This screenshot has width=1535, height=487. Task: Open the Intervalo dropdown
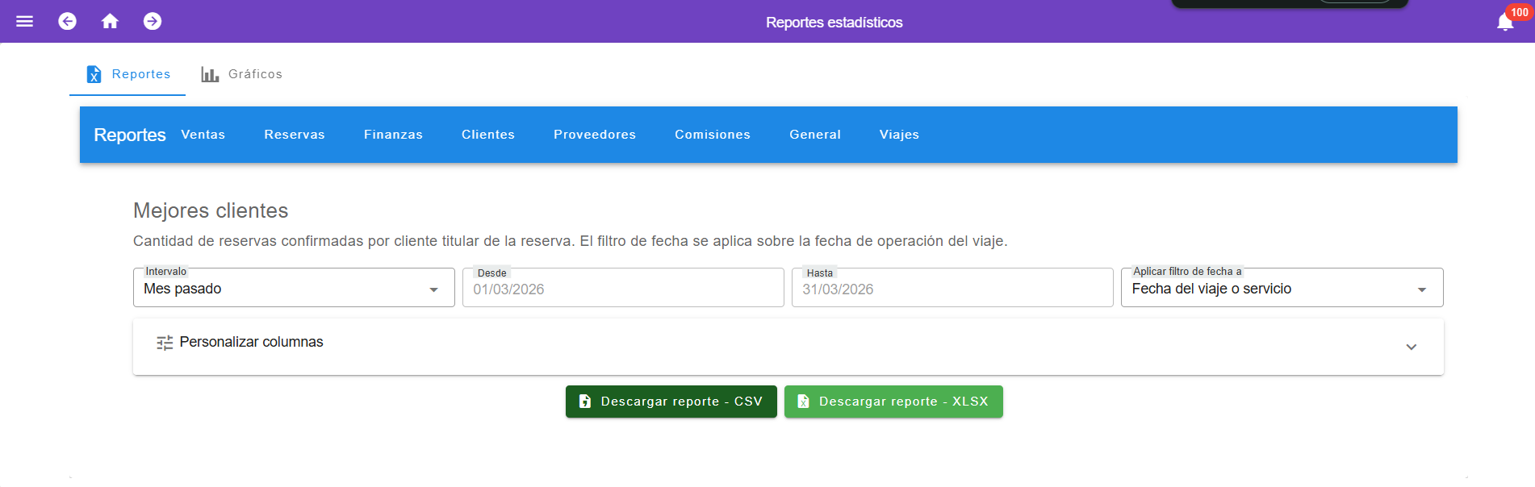pyautogui.click(x=293, y=289)
